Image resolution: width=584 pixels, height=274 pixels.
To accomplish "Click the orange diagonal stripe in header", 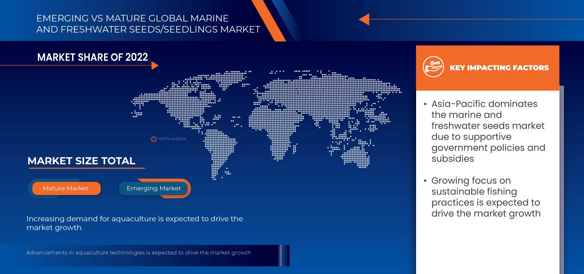I will pos(268,20).
